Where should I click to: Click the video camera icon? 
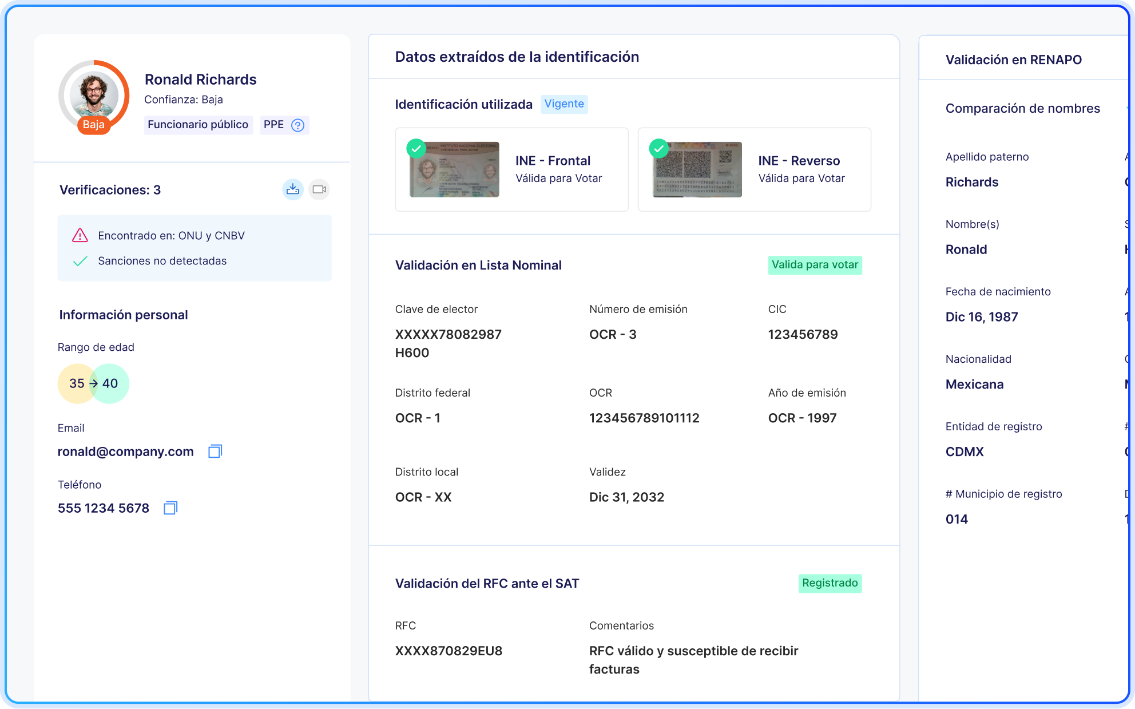click(x=319, y=189)
